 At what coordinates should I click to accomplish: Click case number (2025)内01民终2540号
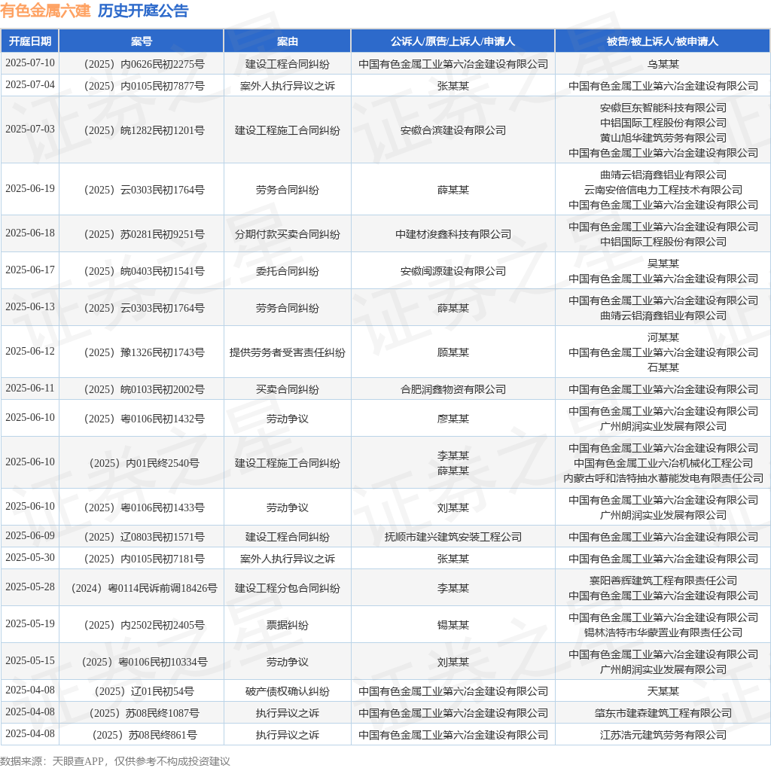tap(144, 463)
